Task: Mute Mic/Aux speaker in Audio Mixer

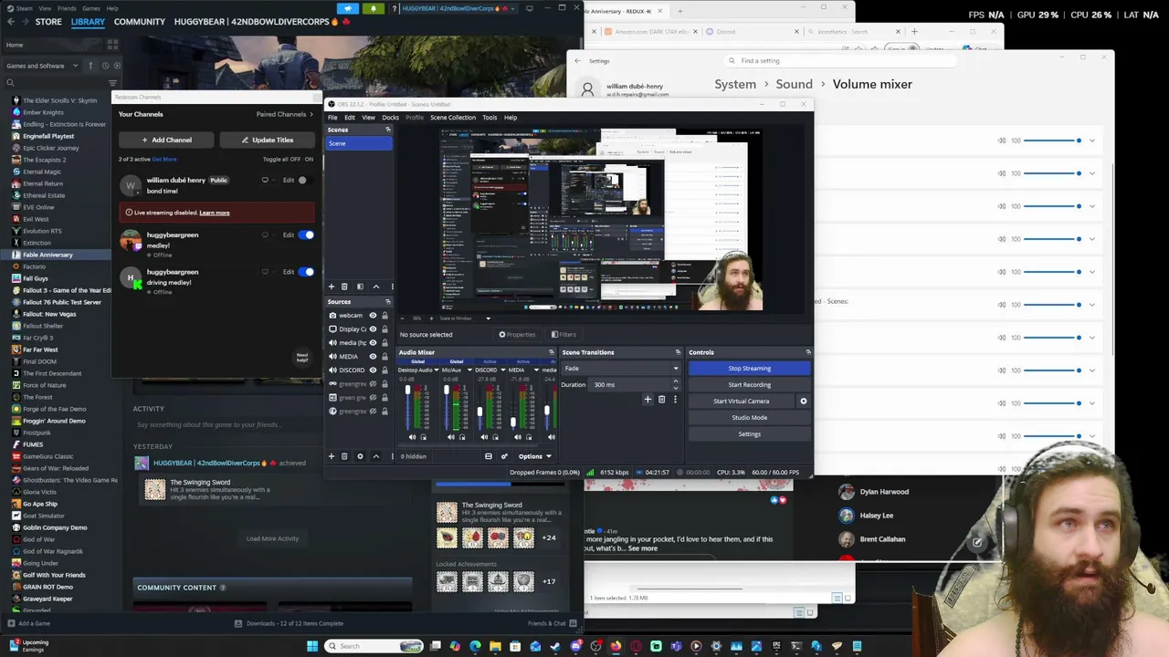Action: (x=450, y=437)
